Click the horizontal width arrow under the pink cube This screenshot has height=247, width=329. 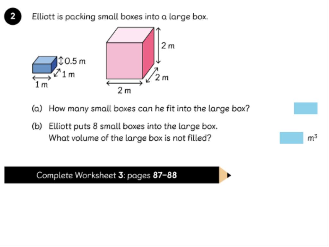[124, 83]
